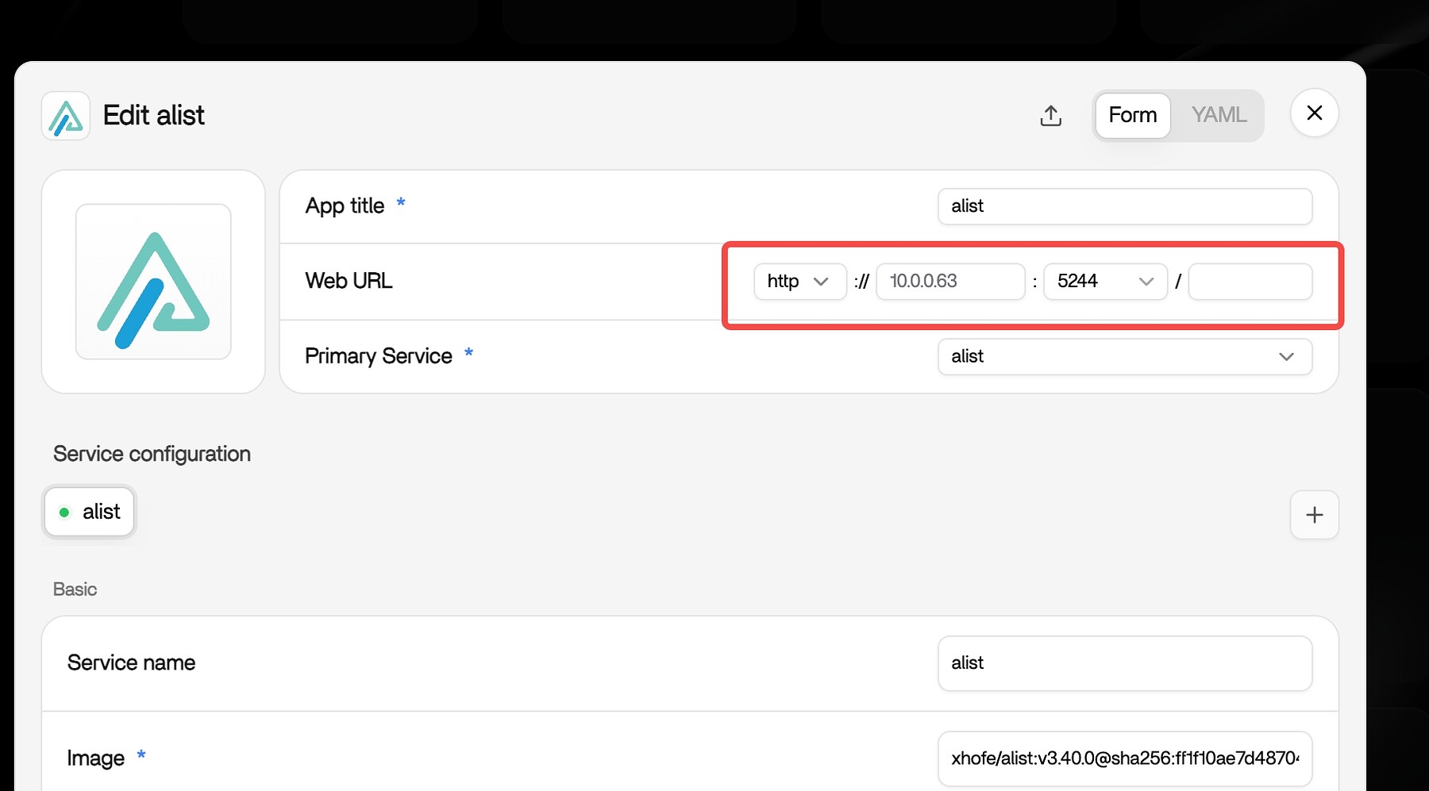This screenshot has width=1429, height=791.
Task: Click the Primary Service label
Action: point(379,356)
